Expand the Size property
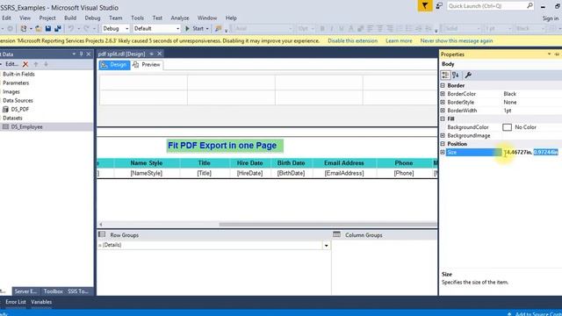This screenshot has width=562, height=316. click(443, 152)
